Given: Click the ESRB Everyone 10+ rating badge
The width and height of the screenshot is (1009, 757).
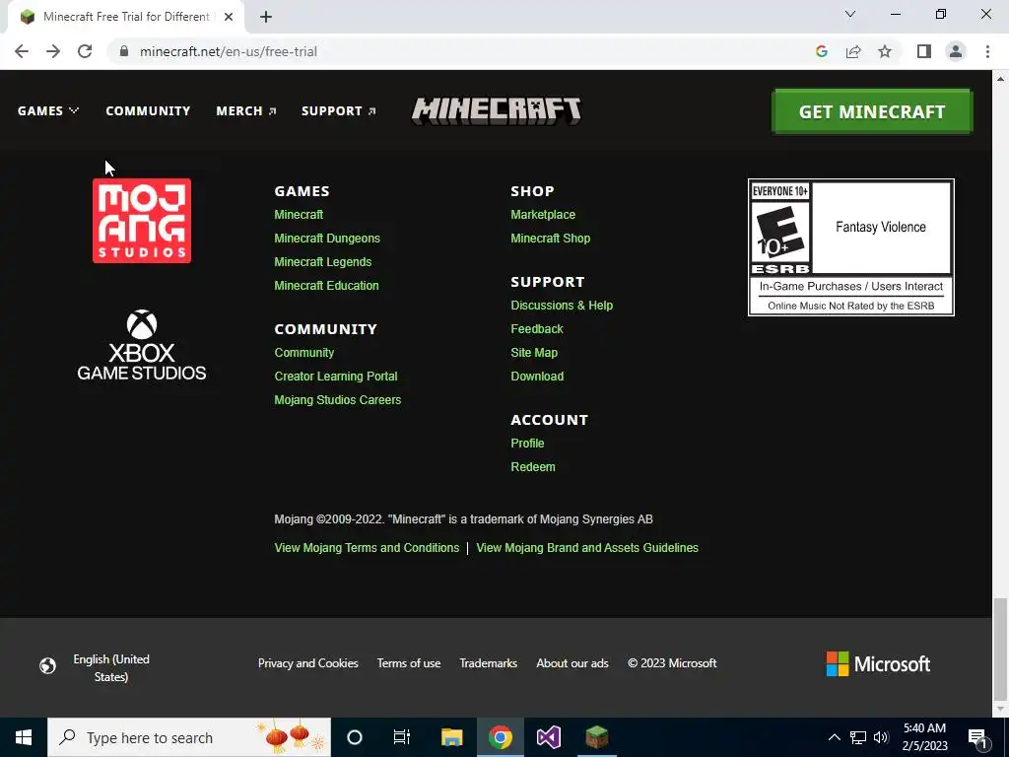Looking at the screenshot, I should [x=850, y=247].
